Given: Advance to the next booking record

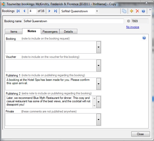Looking at the screenshot, I should click(49, 11).
